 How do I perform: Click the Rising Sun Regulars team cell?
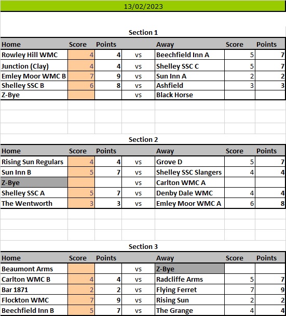point(34,162)
